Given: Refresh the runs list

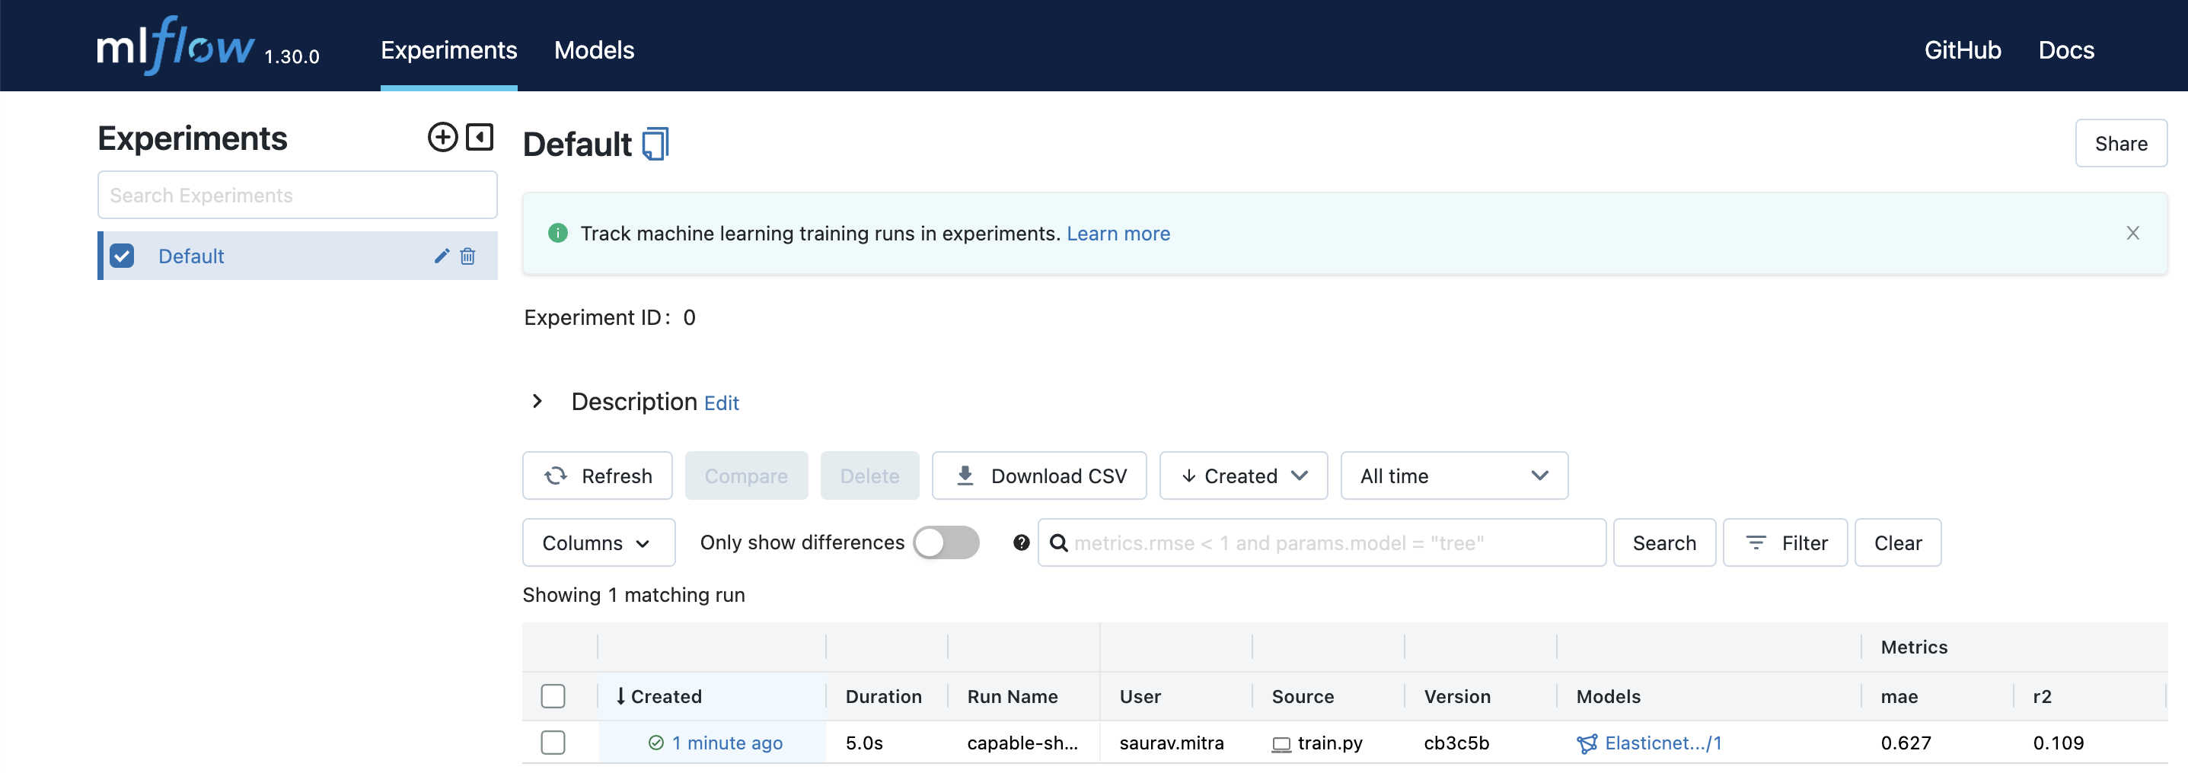Looking at the screenshot, I should (x=597, y=476).
